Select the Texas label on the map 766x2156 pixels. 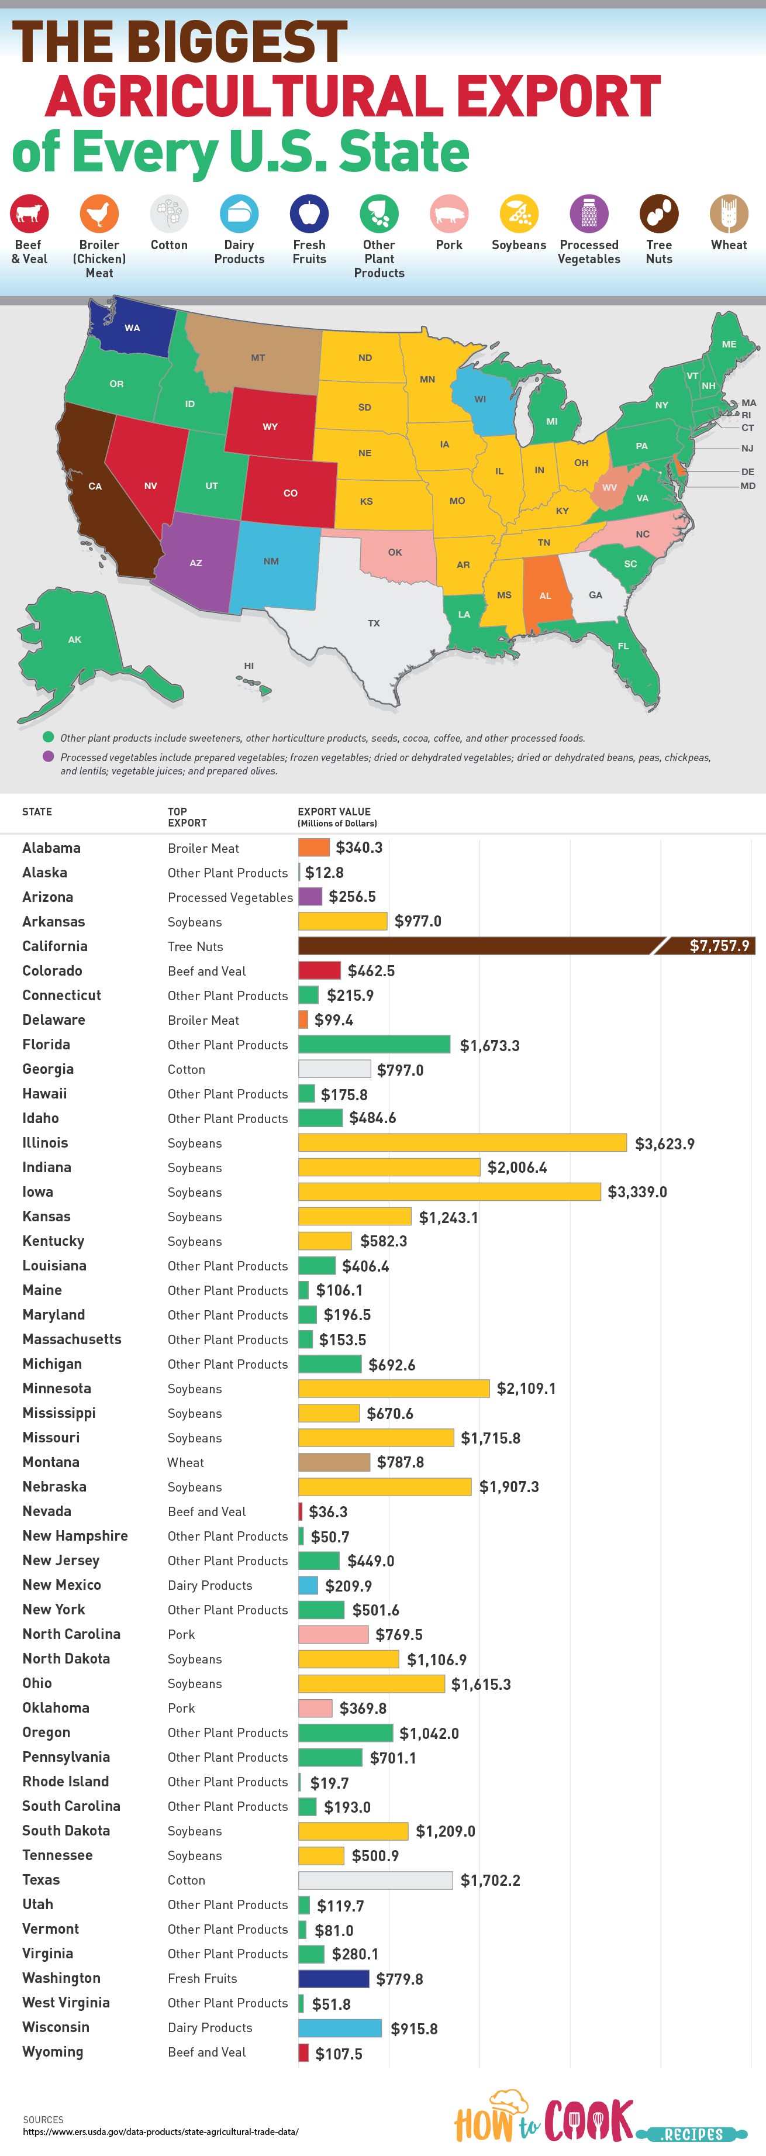coord(374,624)
